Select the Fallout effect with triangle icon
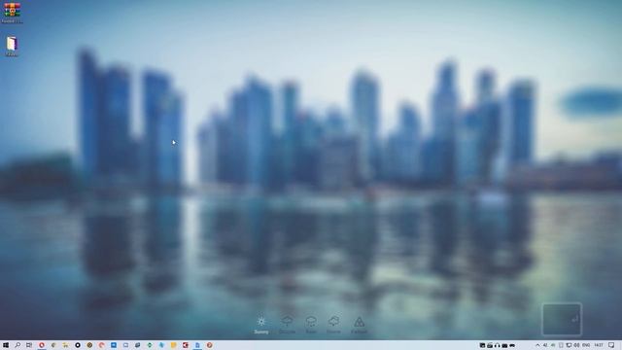 click(359, 325)
